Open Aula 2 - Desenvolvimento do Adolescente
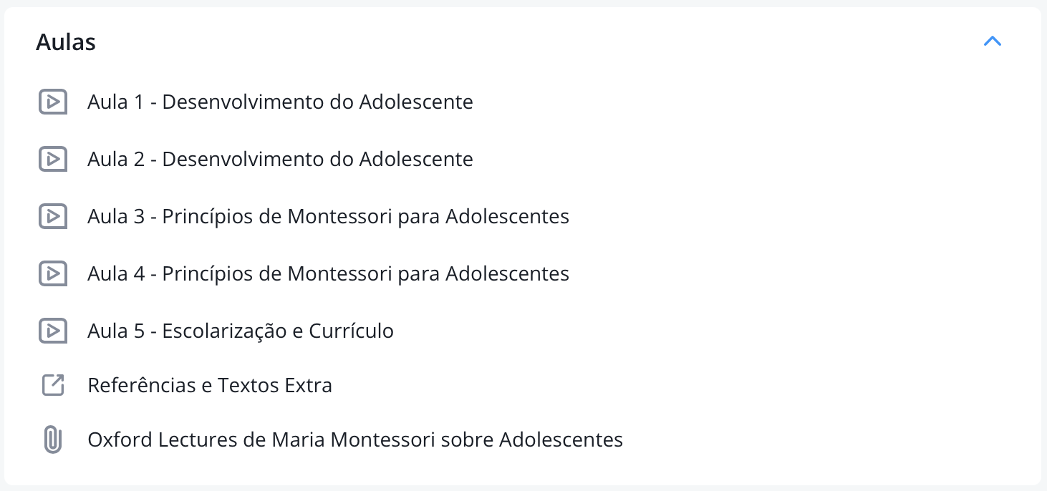The image size is (1047, 491). (280, 159)
